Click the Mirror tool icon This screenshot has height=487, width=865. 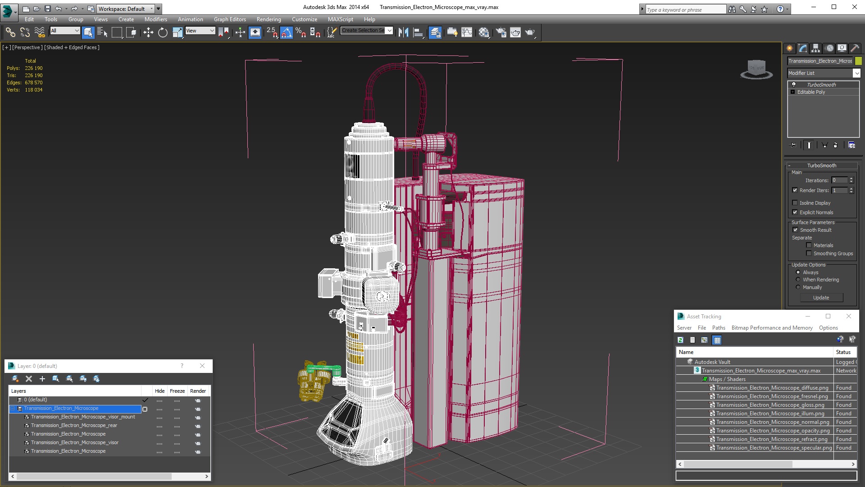click(x=403, y=32)
